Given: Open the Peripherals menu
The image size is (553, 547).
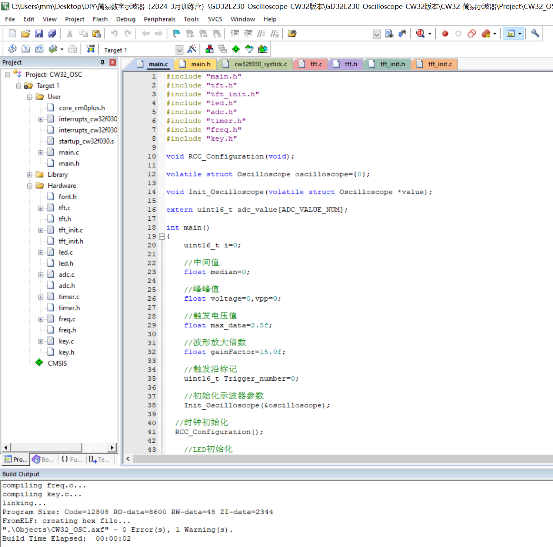Looking at the screenshot, I should click(x=159, y=19).
